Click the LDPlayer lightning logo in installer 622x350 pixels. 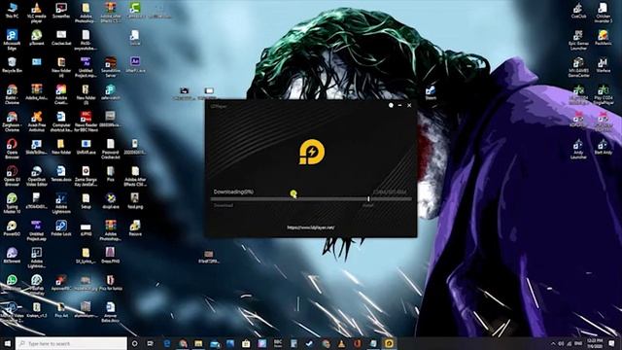tap(312, 152)
